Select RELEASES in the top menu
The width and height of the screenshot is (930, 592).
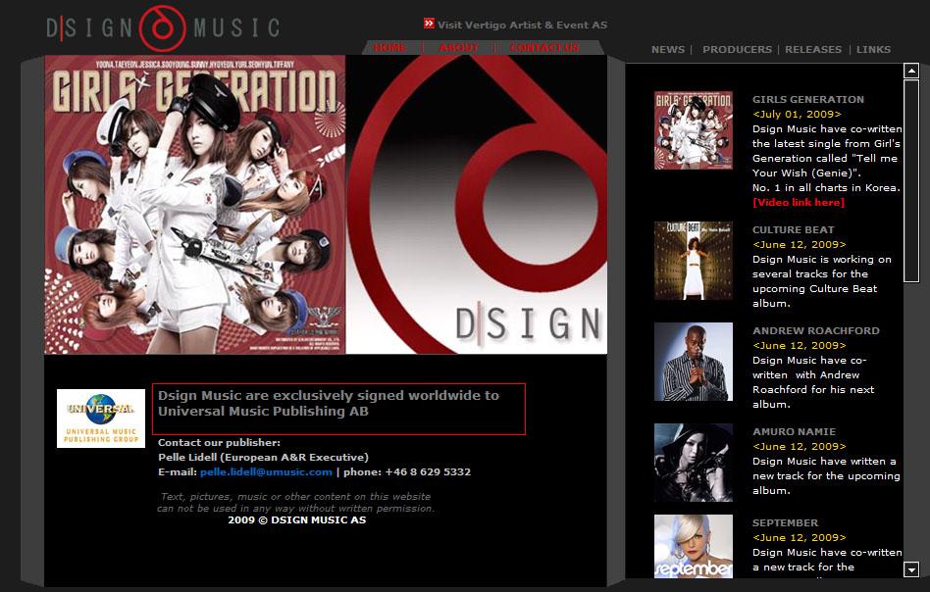pyautogui.click(x=813, y=49)
